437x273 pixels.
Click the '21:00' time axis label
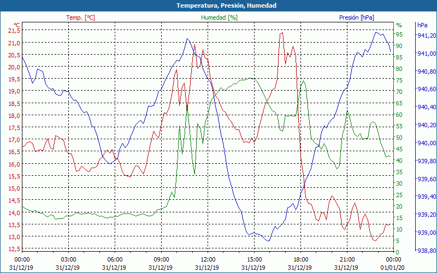pyautogui.click(x=347, y=260)
